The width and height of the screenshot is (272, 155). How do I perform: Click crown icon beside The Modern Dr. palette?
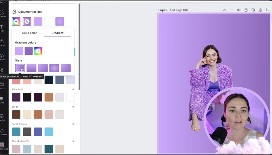(x=73, y=141)
